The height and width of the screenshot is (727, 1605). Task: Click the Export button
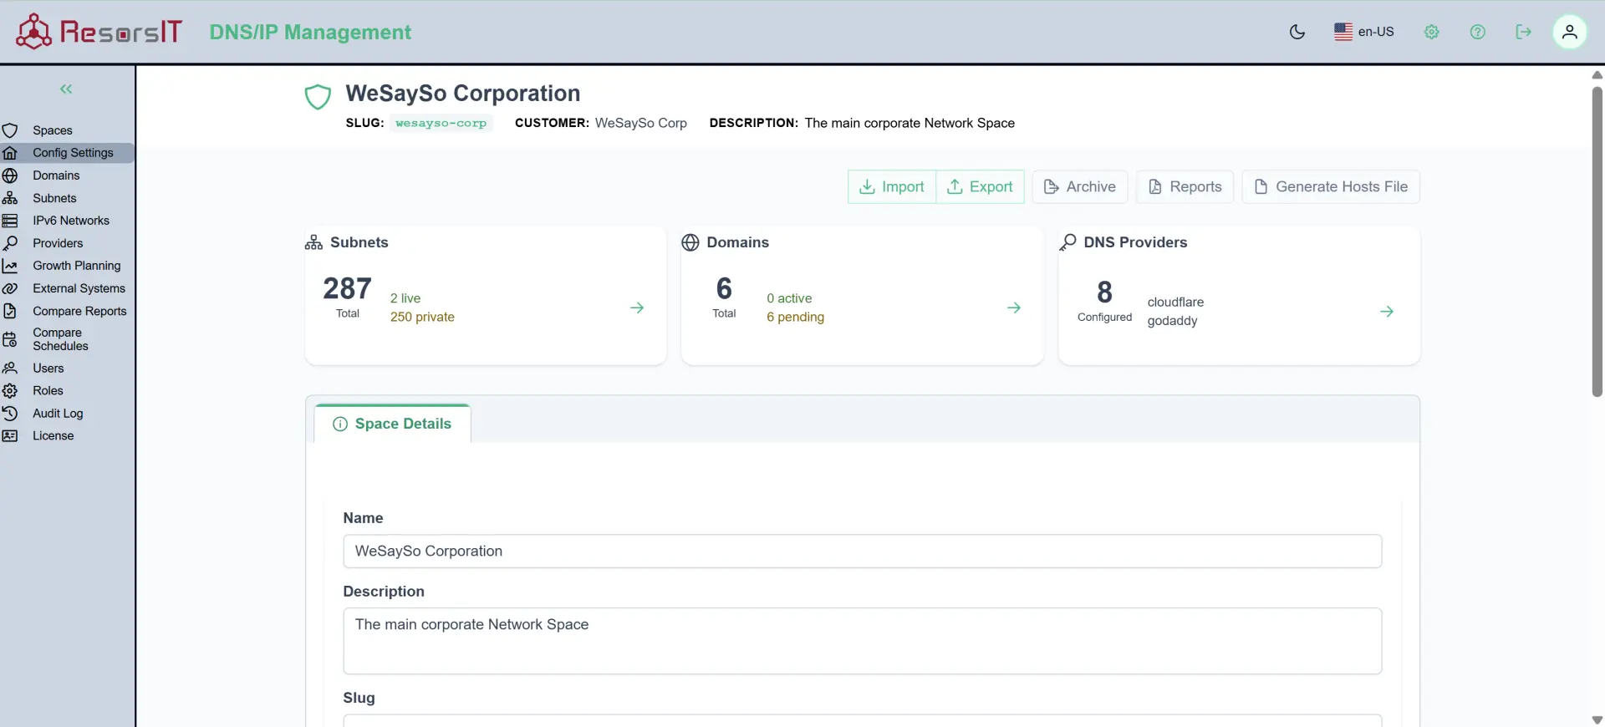[x=980, y=186]
